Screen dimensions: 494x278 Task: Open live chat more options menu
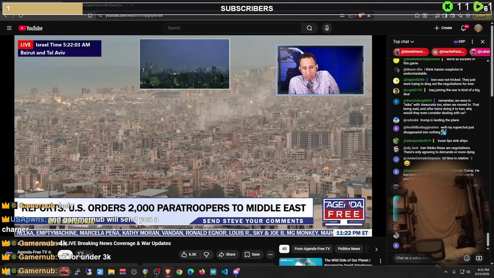pos(472,41)
